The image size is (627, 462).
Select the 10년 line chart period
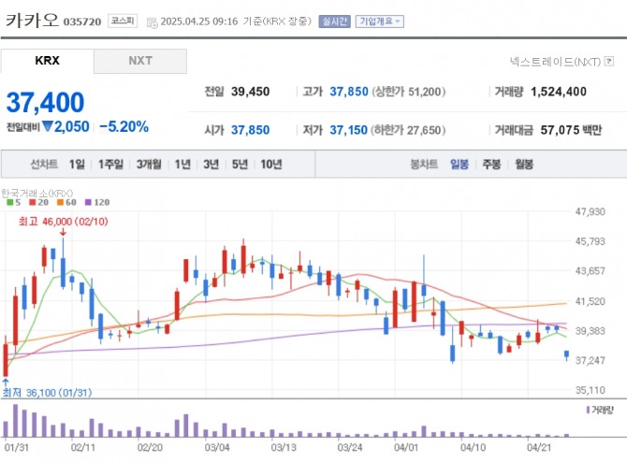(271, 164)
